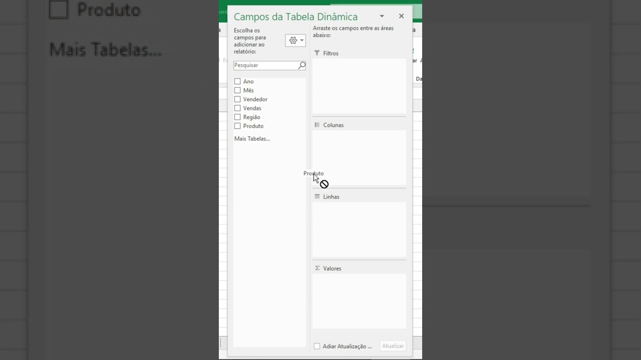Open the gear tools layout dropdown
641x360 pixels.
[x=295, y=40]
